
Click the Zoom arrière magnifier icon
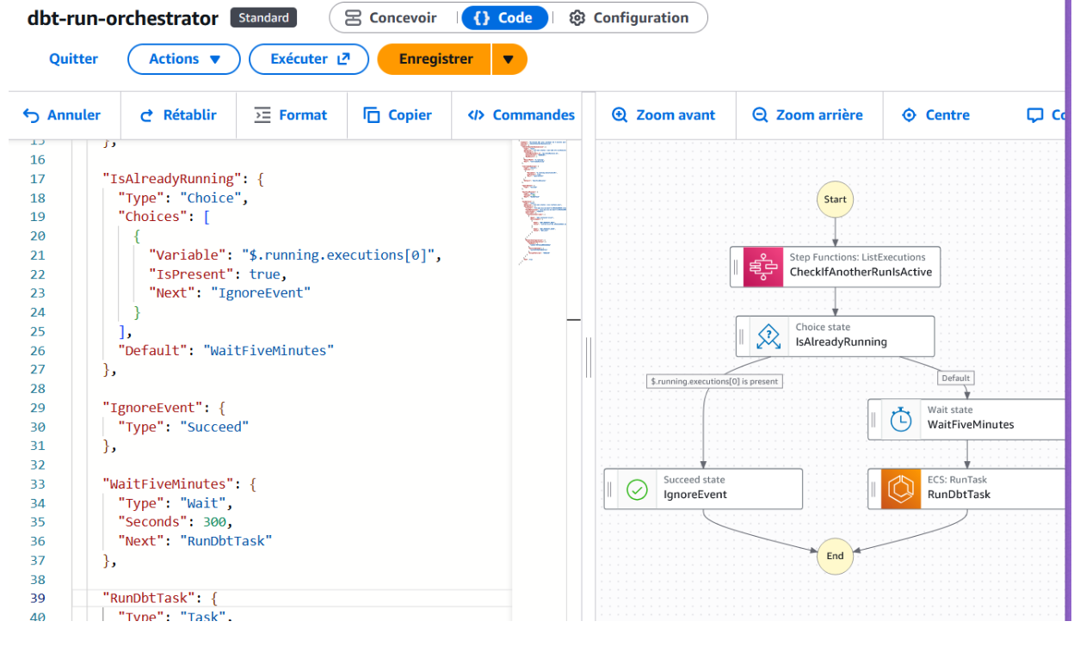758,114
